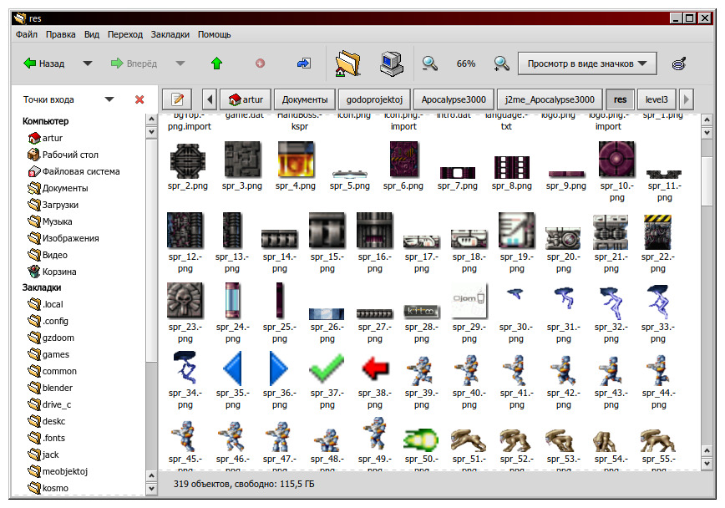Zoom out with the minus magnifier
725x508 pixels.
429,63
